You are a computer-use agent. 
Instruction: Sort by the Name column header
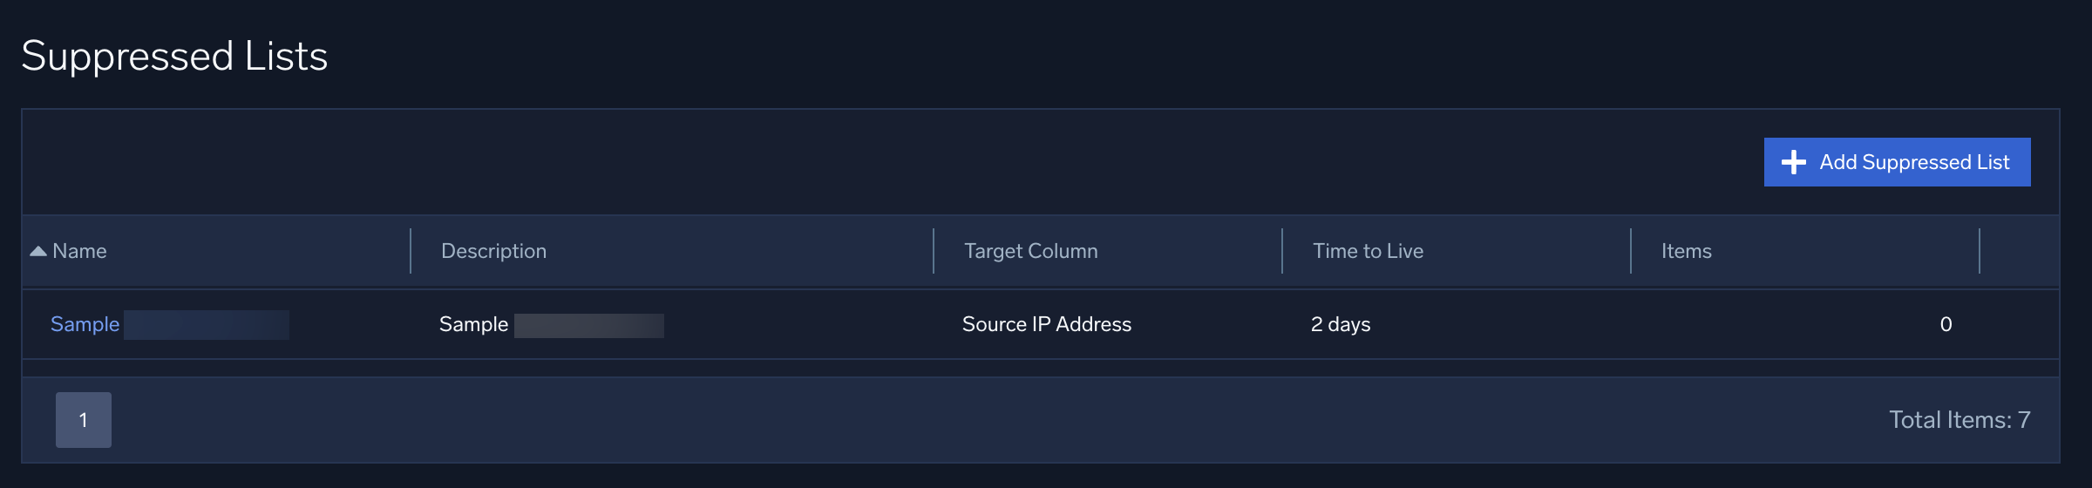79,251
